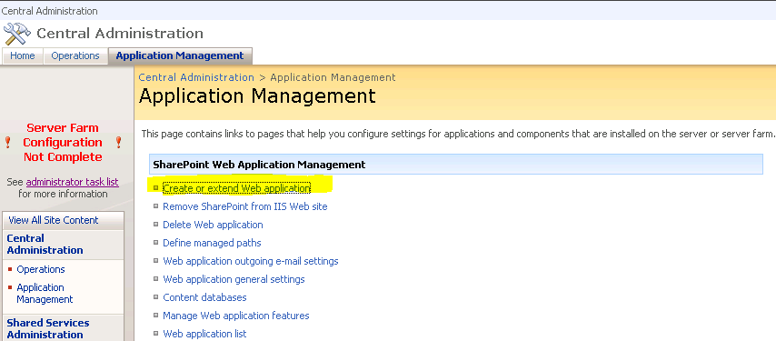
Task: Open the administrator task list link
Action: [x=73, y=182]
